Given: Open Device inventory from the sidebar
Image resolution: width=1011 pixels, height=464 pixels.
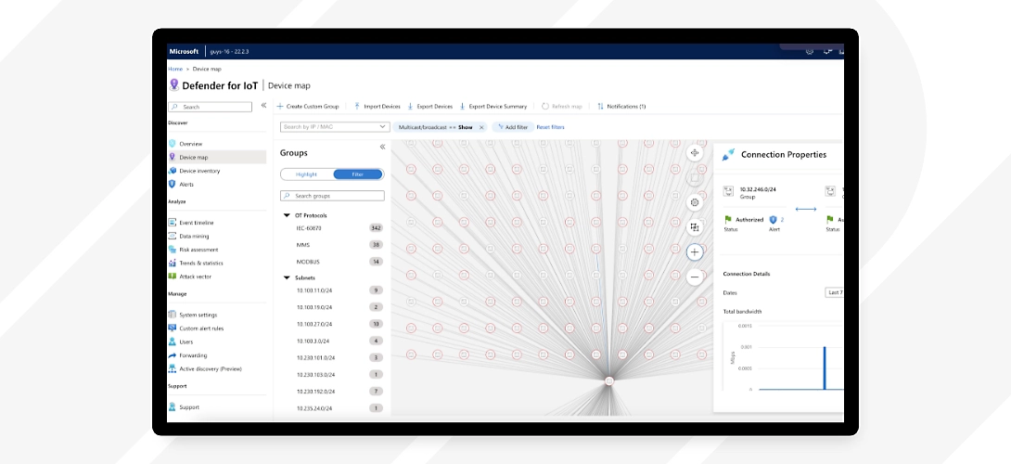Looking at the screenshot, I should coord(199,171).
